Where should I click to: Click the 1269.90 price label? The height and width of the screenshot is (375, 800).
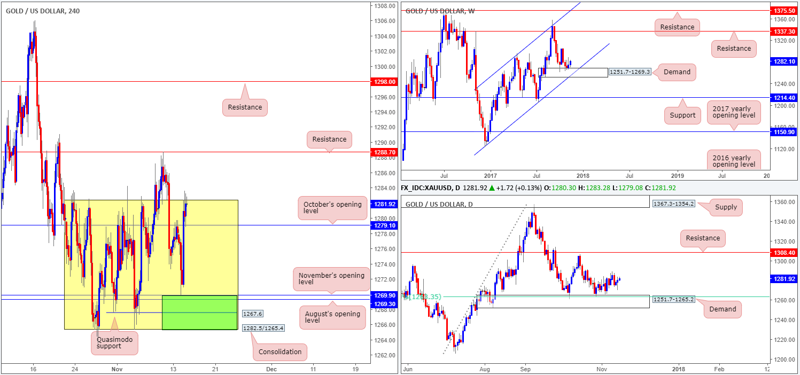385,295
